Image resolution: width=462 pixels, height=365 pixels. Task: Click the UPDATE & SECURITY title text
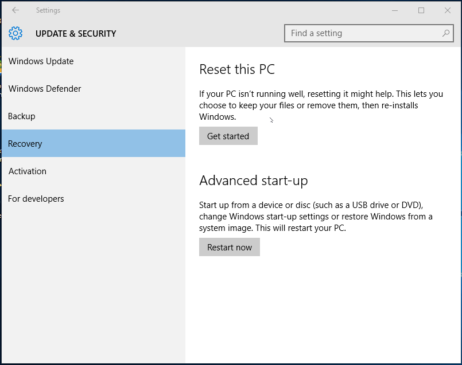76,34
